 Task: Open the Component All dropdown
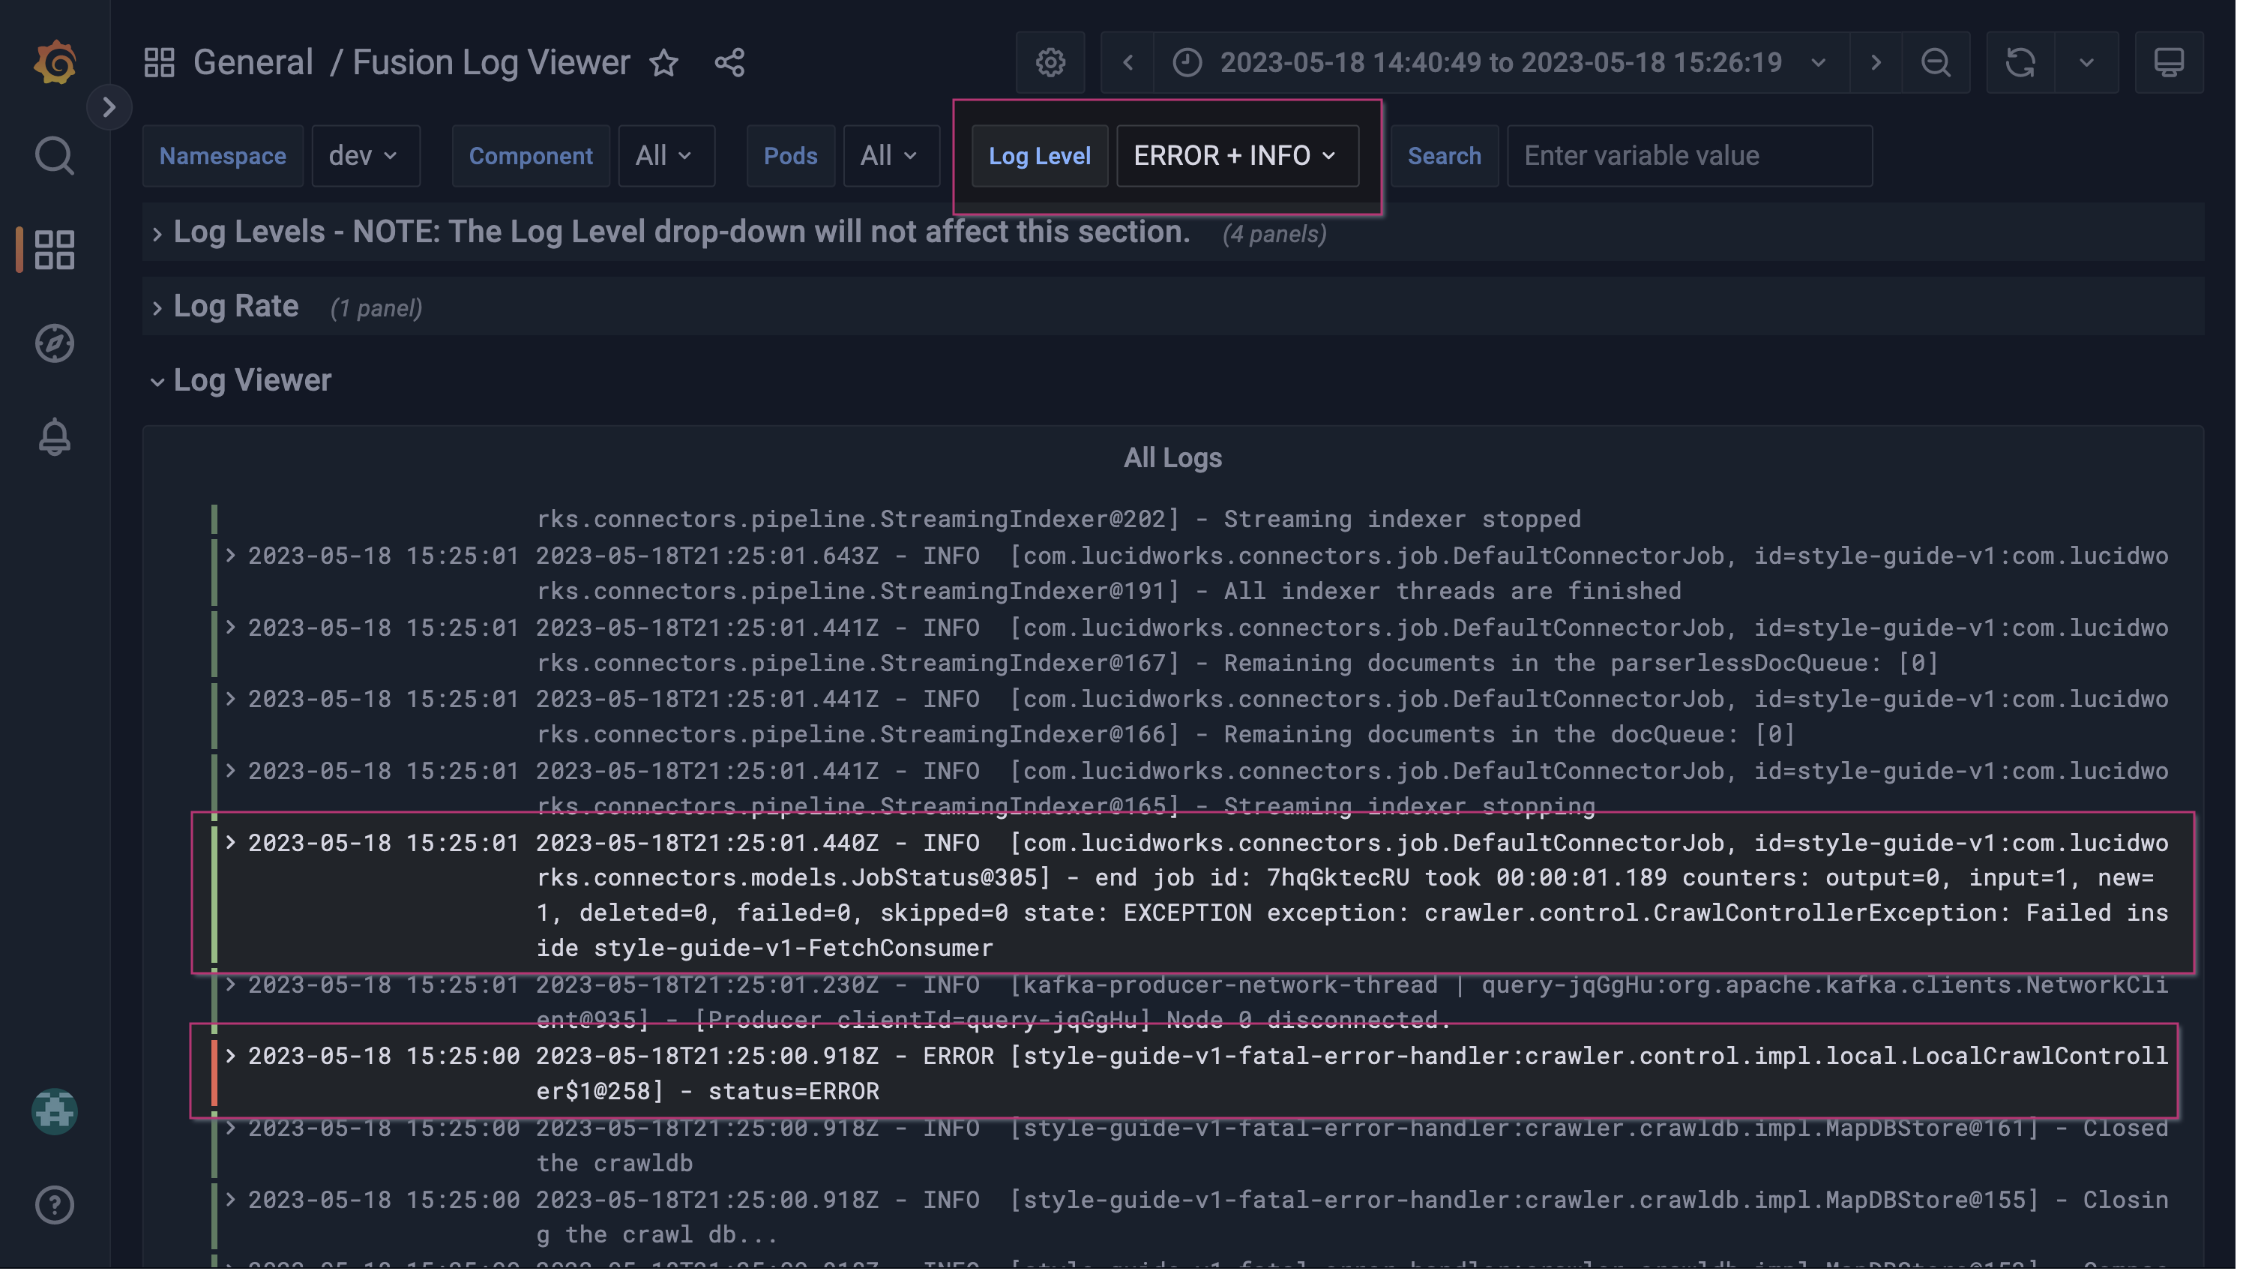(666, 155)
